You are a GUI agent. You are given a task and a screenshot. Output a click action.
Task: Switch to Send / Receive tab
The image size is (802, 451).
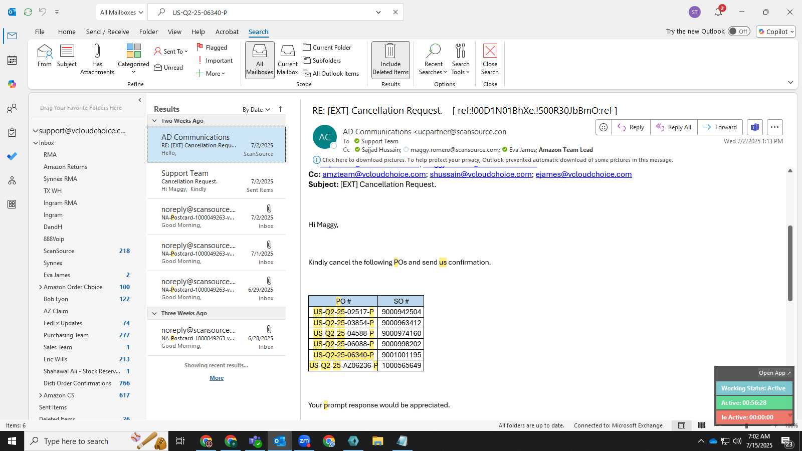coord(107,32)
